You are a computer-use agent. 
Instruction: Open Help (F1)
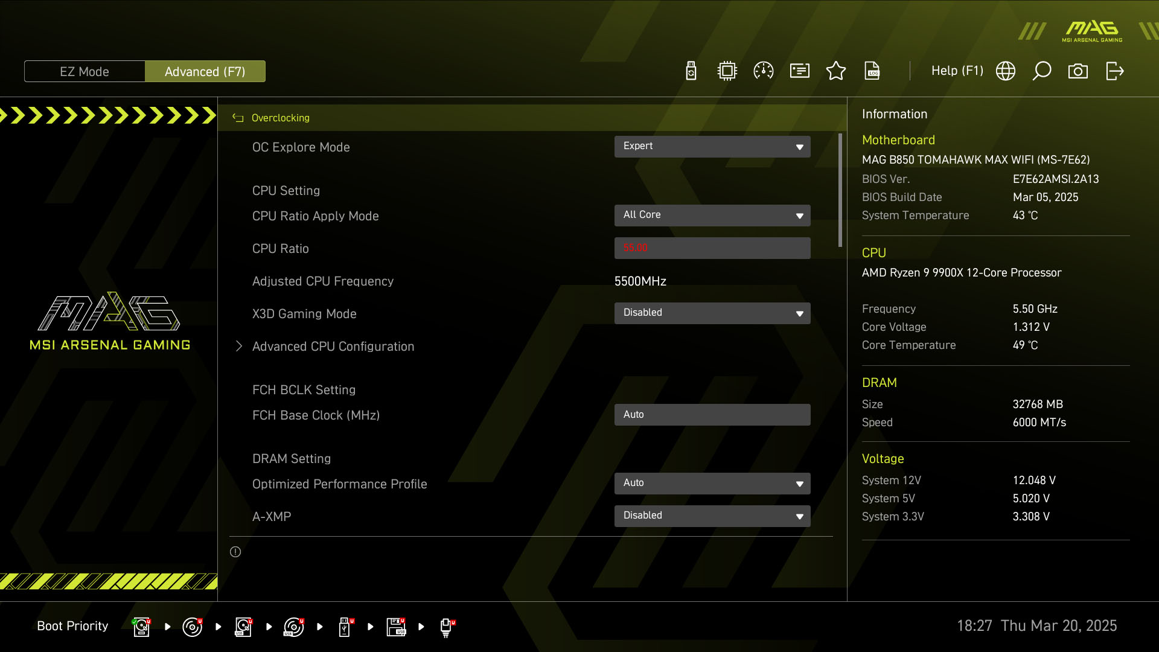957,71
